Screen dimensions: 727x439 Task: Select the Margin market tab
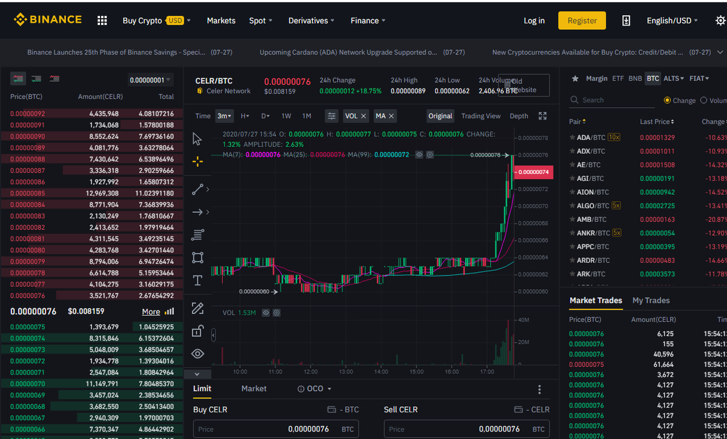pyautogui.click(x=597, y=79)
